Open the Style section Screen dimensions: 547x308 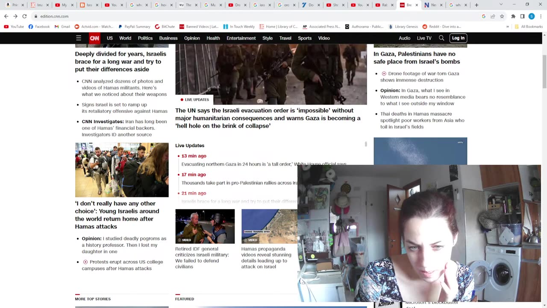268,38
